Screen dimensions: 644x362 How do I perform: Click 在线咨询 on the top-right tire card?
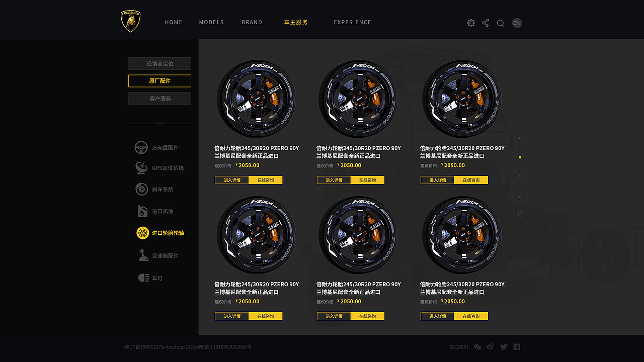[x=471, y=180]
